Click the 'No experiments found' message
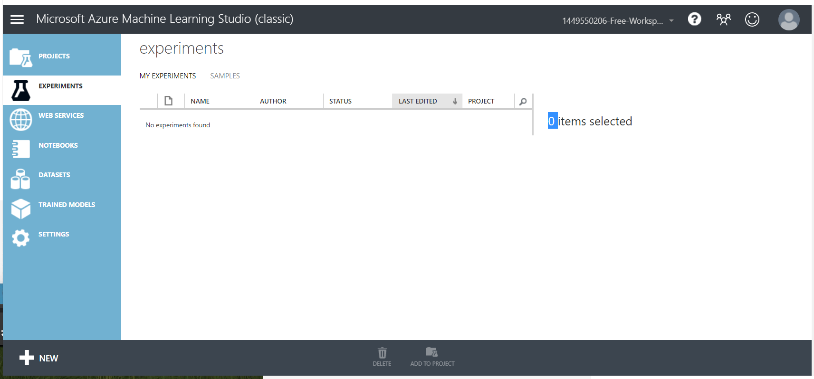814x379 pixels. click(178, 125)
